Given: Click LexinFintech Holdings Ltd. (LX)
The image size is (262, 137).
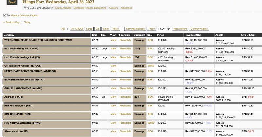Looking at the screenshot, I should pyautogui.click(x=22, y=57).
